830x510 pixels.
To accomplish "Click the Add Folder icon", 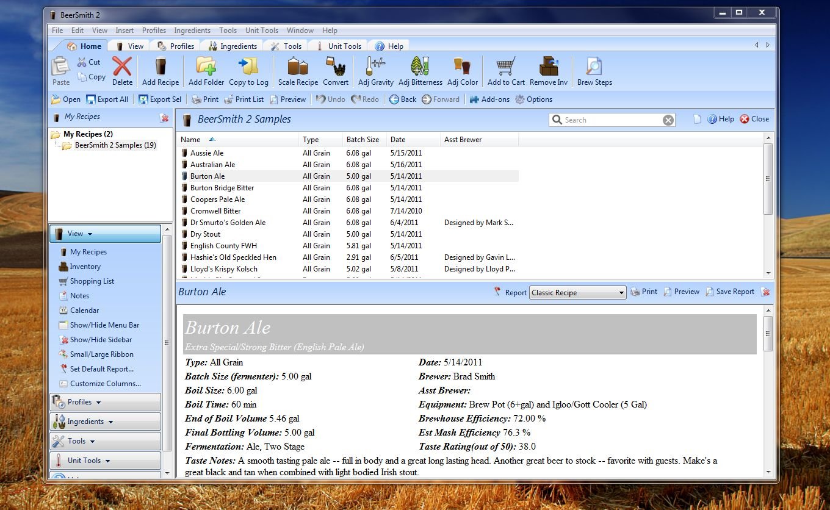I will coord(206,66).
